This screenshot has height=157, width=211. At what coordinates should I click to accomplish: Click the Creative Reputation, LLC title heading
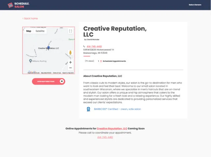click(x=115, y=32)
